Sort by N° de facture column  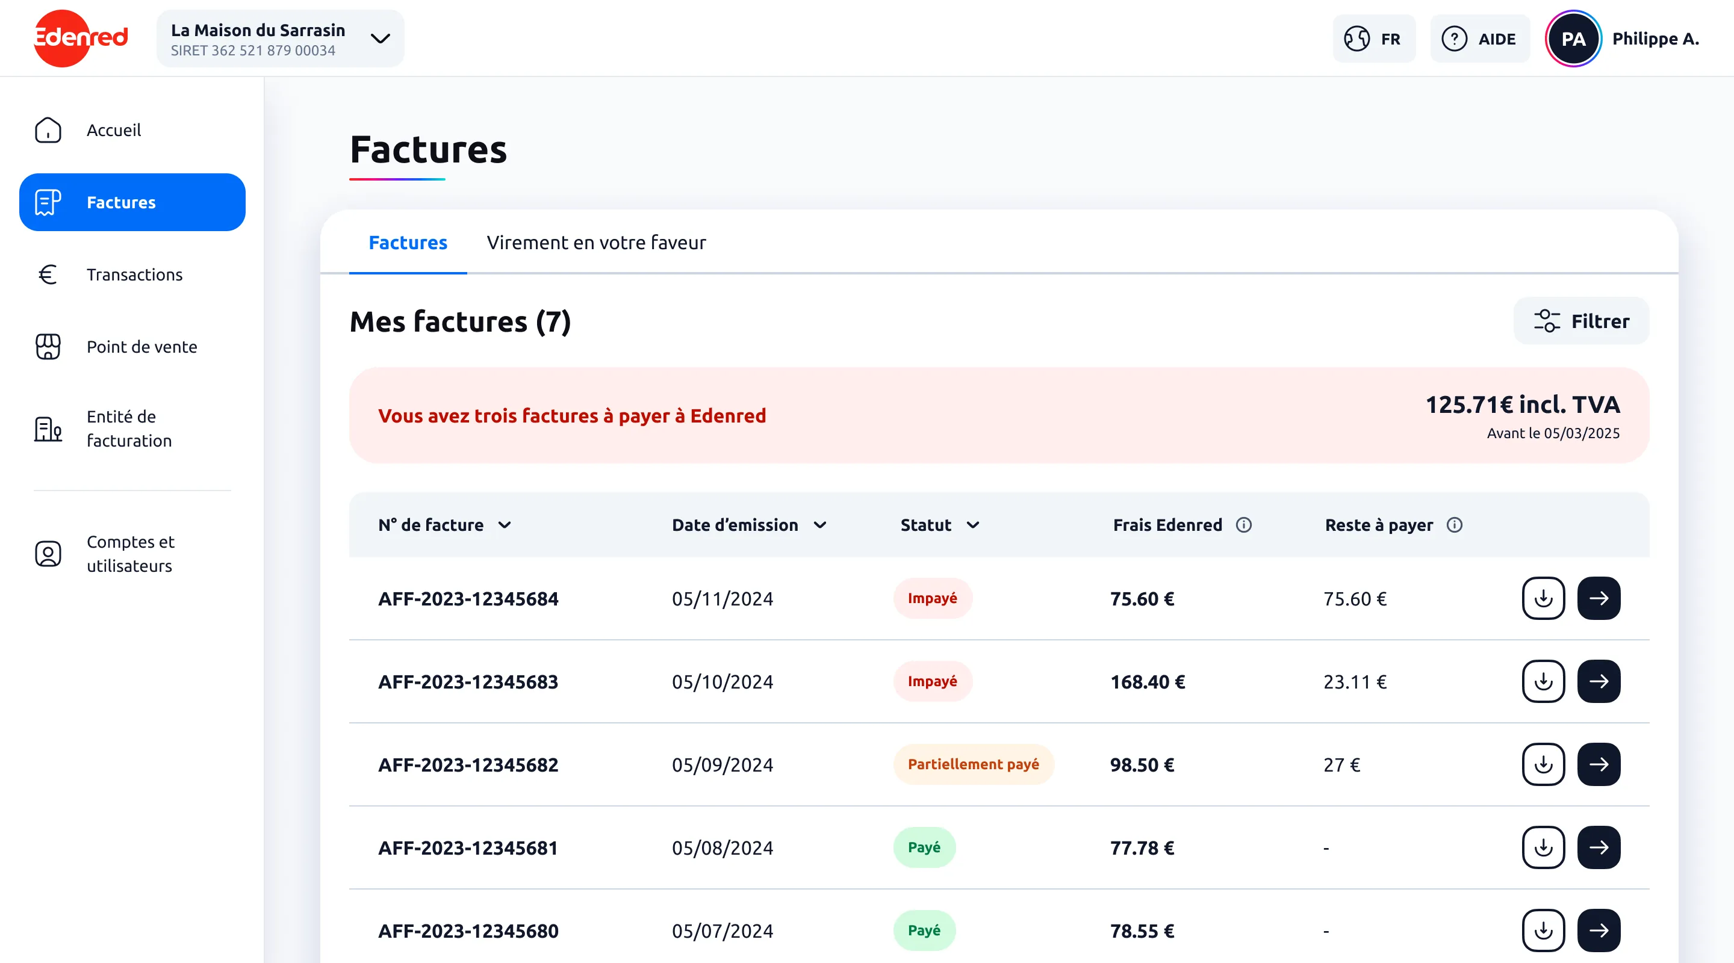(x=445, y=525)
